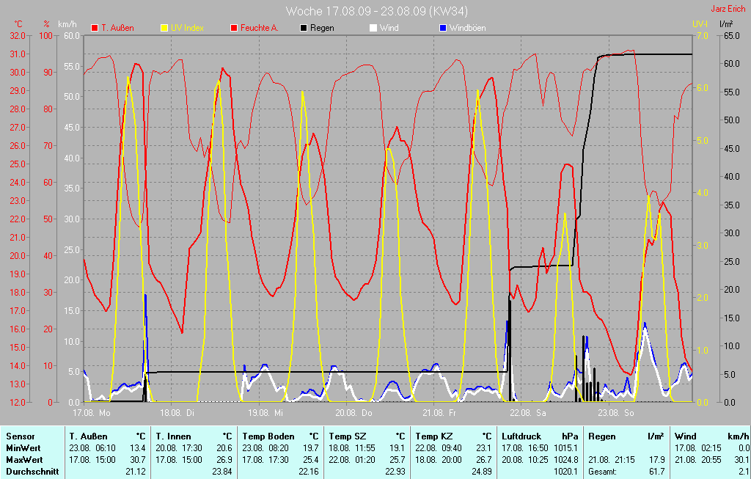Click the 23.08. 06:10 minimum timestamp

(x=92, y=448)
